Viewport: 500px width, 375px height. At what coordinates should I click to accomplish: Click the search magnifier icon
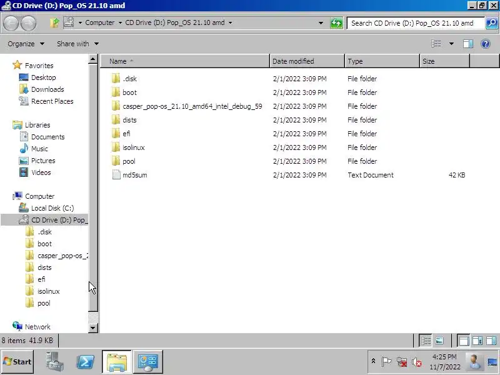[x=492, y=23]
